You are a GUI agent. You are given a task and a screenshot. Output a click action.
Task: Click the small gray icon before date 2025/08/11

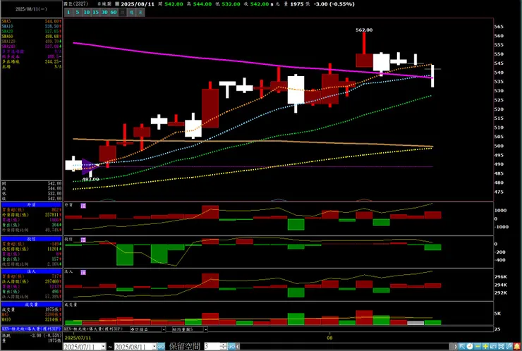117,4
